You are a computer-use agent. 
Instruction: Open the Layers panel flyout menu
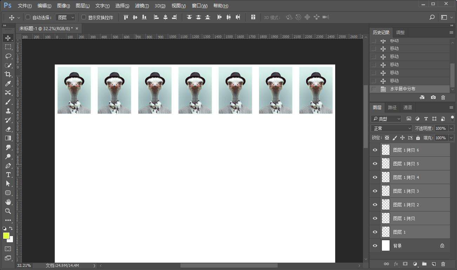coord(451,108)
